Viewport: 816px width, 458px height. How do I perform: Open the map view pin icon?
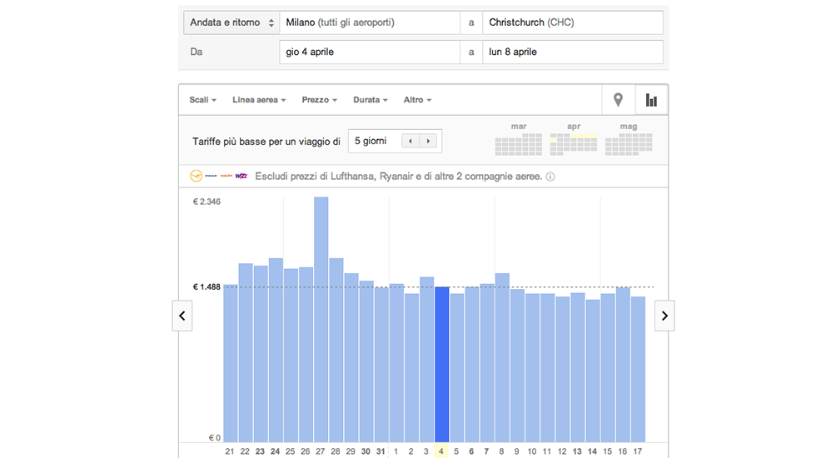(618, 100)
